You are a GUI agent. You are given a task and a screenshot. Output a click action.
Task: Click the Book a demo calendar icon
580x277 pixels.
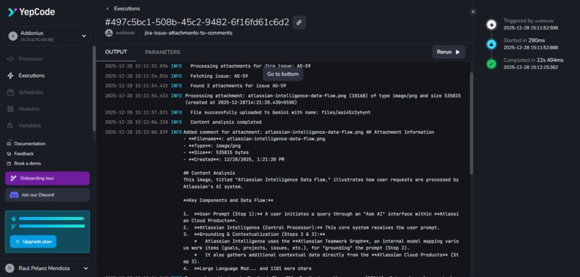[9, 163]
